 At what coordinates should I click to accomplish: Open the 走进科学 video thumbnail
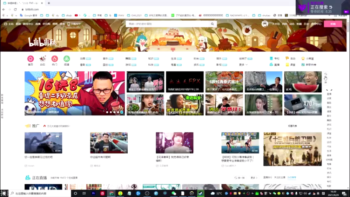(x=185, y=105)
